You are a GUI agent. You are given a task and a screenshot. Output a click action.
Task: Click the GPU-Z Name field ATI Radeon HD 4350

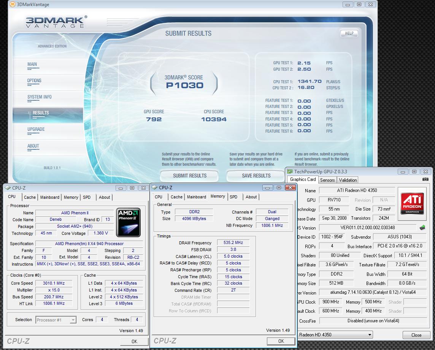(x=357, y=190)
